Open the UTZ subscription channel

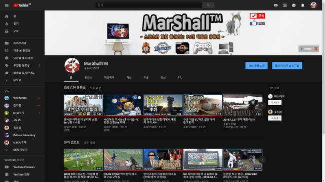point(22,113)
